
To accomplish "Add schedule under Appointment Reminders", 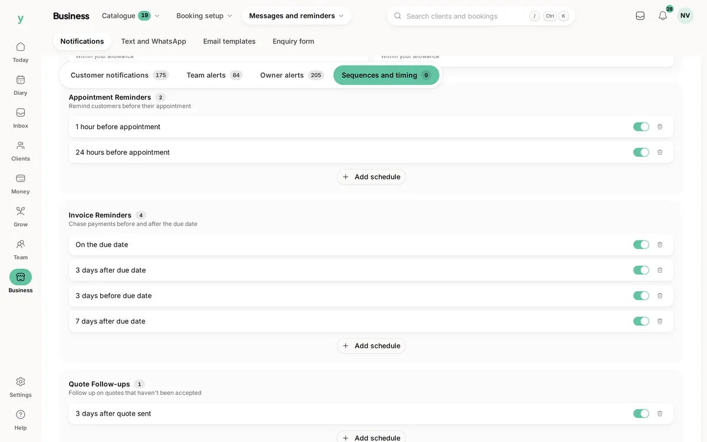I will [x=371, y=177].
